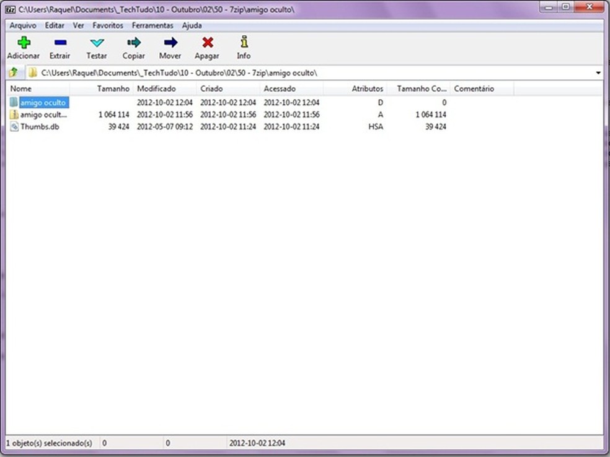Image resolution: width=610 pixels, height=457 pixels.
Task: Sort by the Acessado column header
Action: tap(292, 89)
